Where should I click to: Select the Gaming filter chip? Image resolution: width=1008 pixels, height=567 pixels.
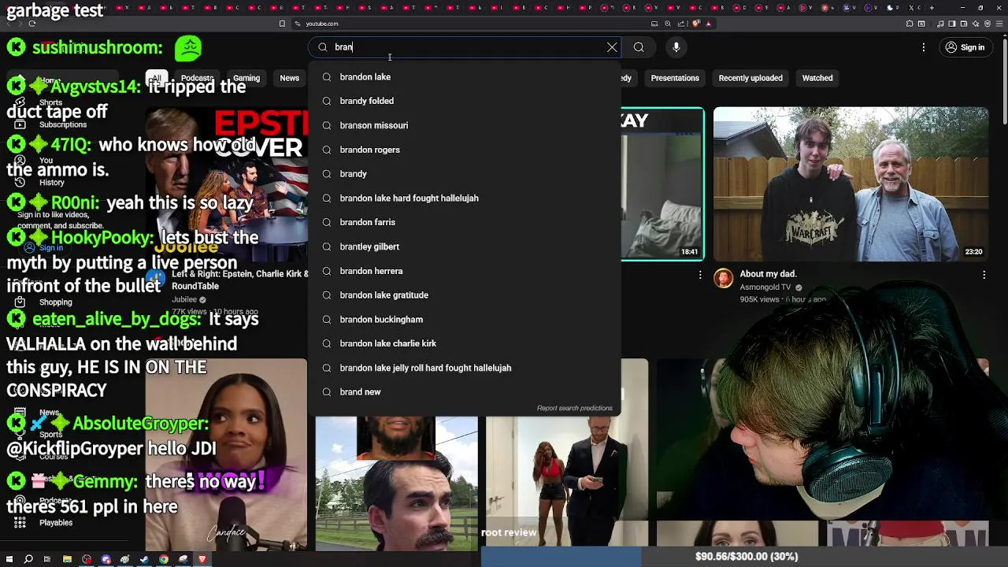point(246,78)
